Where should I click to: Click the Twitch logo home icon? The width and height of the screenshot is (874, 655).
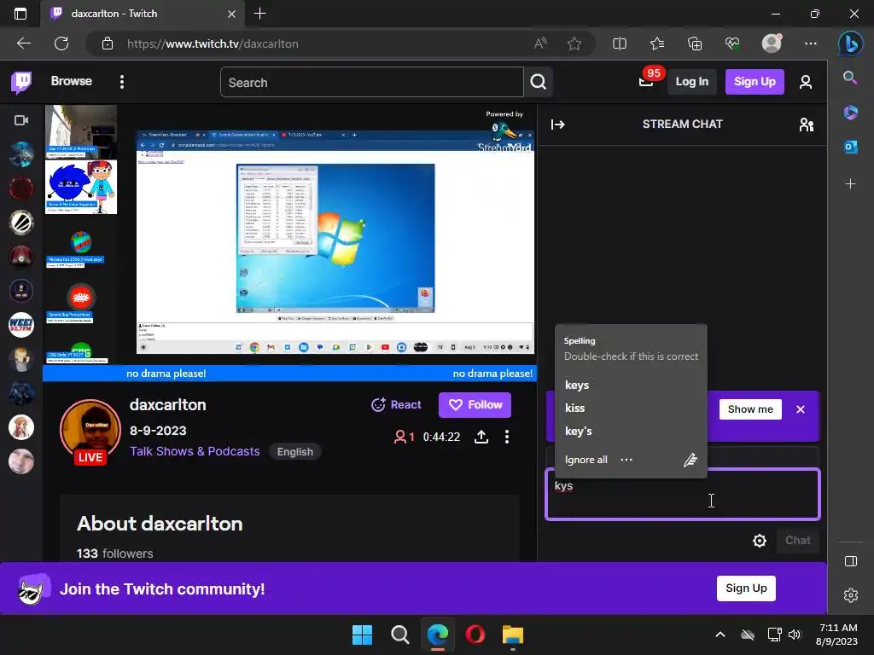point(21,82)
